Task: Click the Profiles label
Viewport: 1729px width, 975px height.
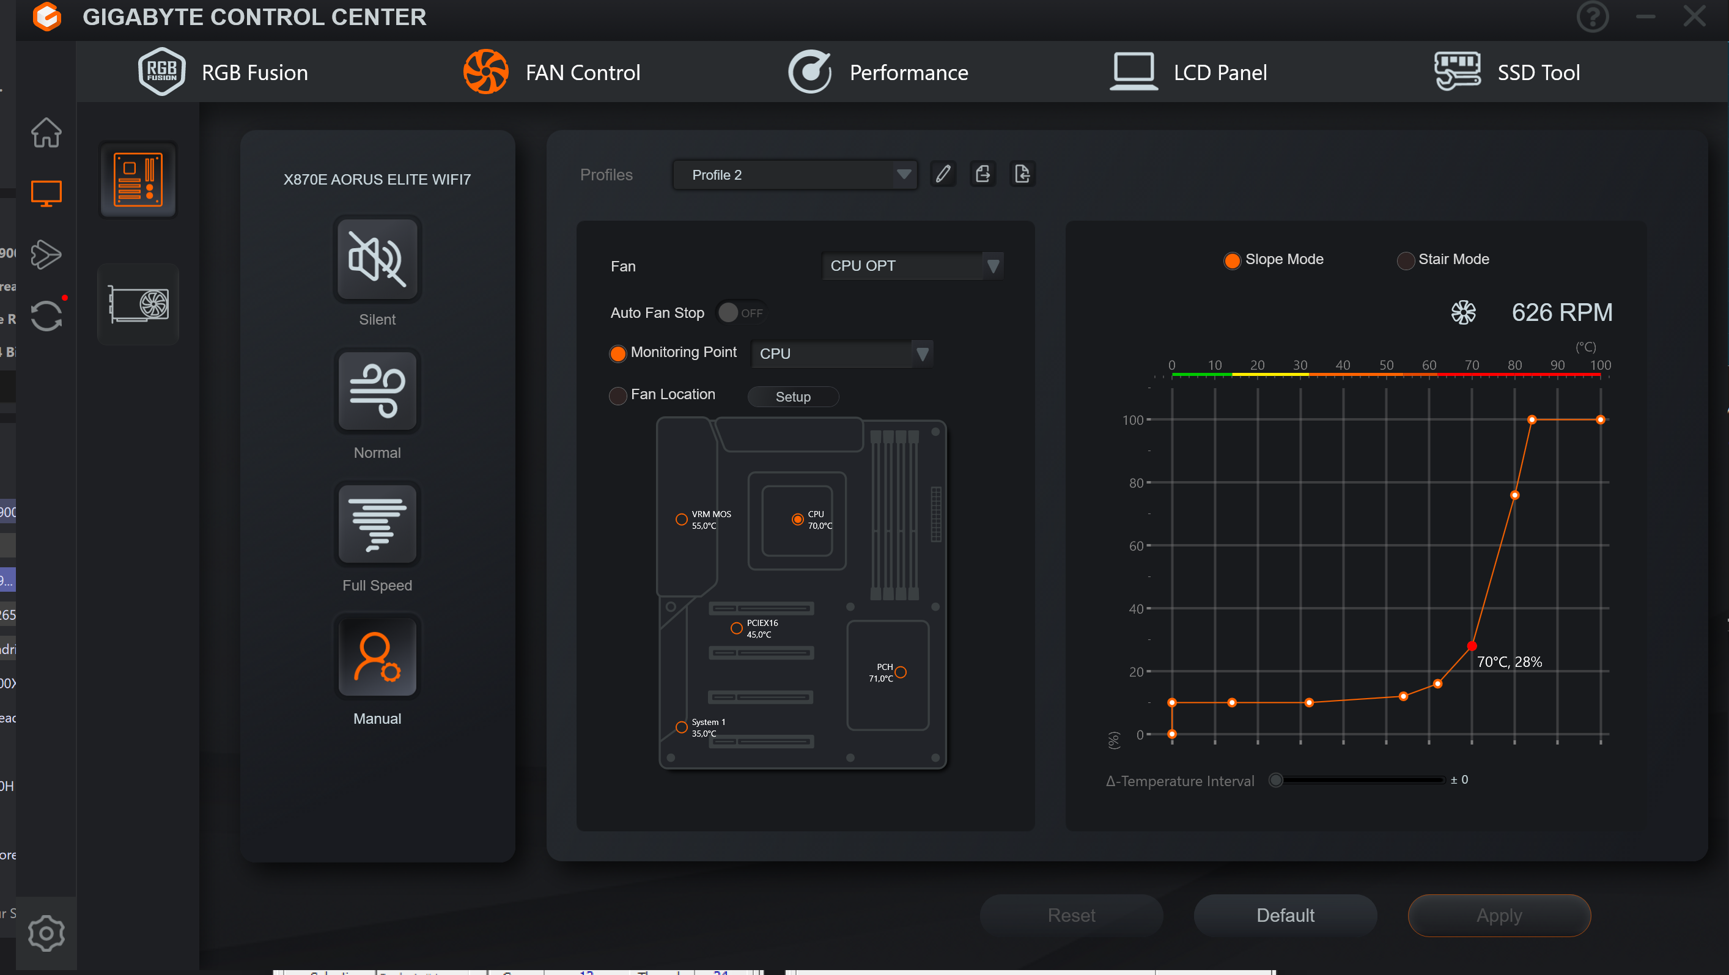Action: pos(606,174)
